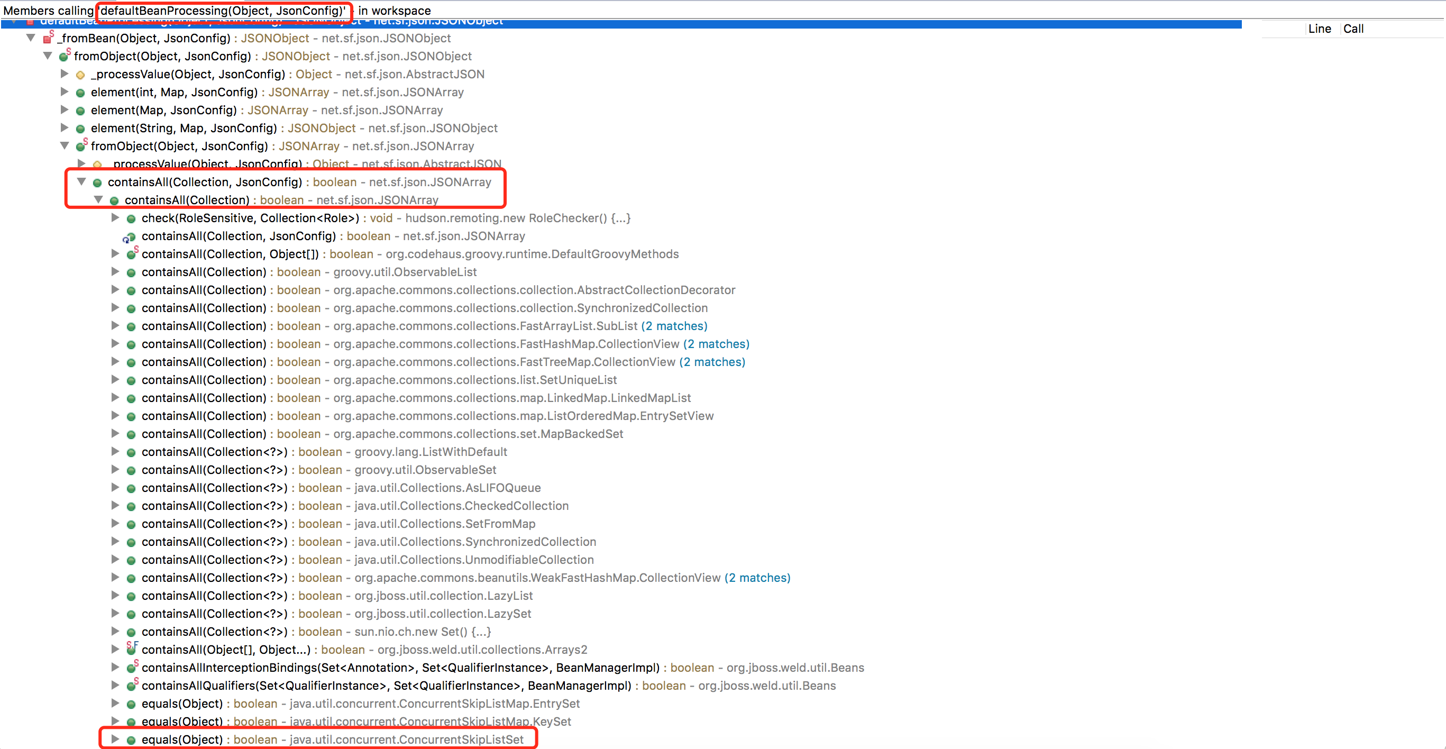The height and width of the screenshot is (749, 1446).
Task: Select LinkedMap.LinkedMapList containsAll row
Action: (x=416, y=398)
